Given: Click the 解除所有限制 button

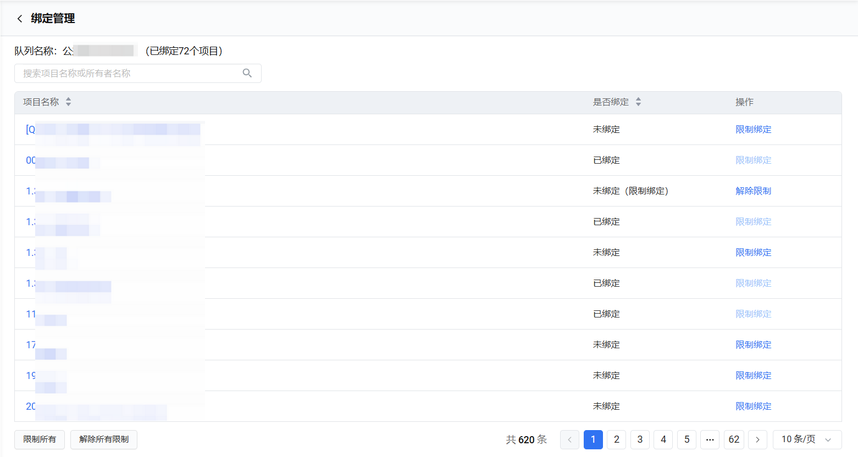Looking at the screenshot, I should (x=104, y=439).
